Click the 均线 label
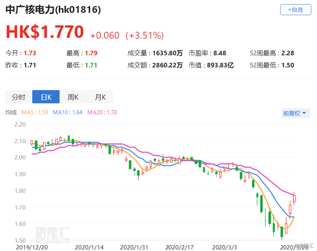The image size is (317, 251). pyautogui.click(x=11, y=112)
